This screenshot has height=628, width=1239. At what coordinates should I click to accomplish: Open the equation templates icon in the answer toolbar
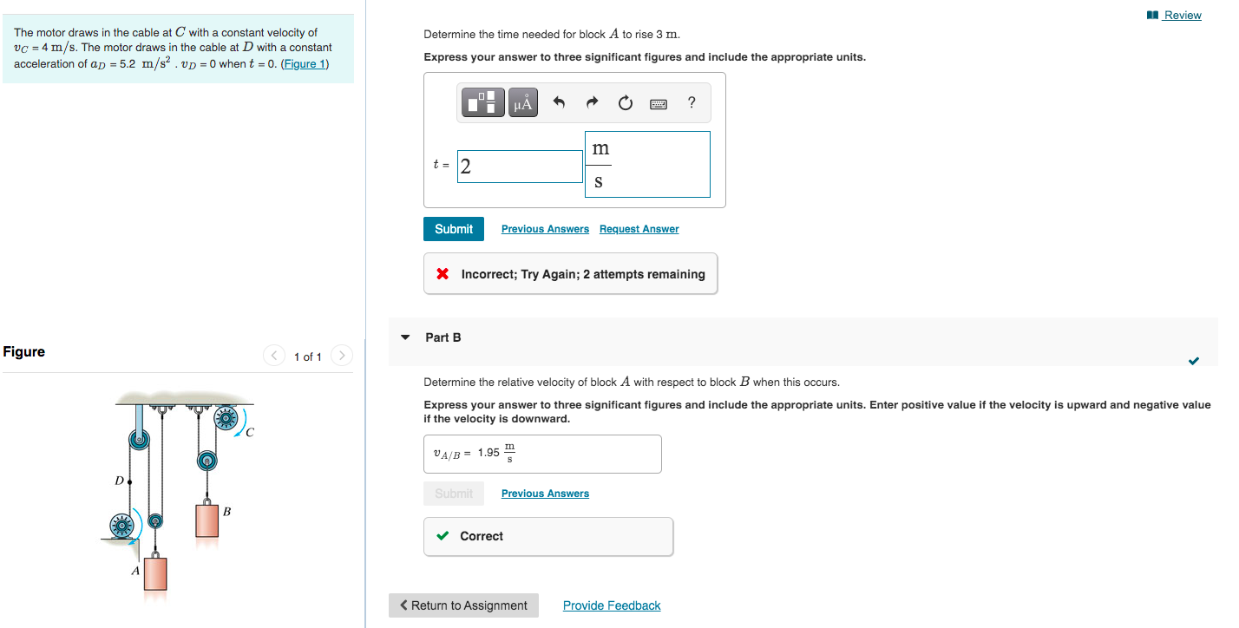coord(482,101)
